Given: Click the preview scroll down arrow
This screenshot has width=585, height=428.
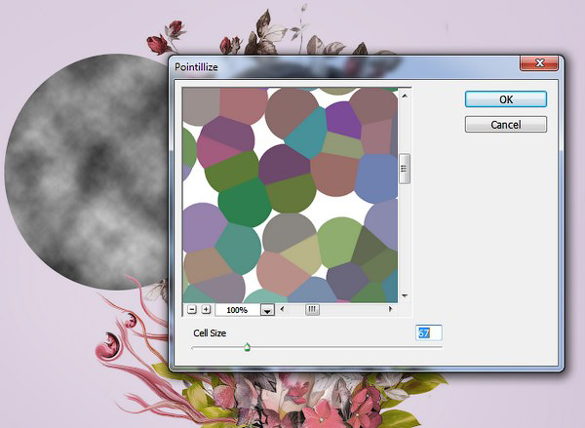Looking at the screenshot, I should pos(405,296).
